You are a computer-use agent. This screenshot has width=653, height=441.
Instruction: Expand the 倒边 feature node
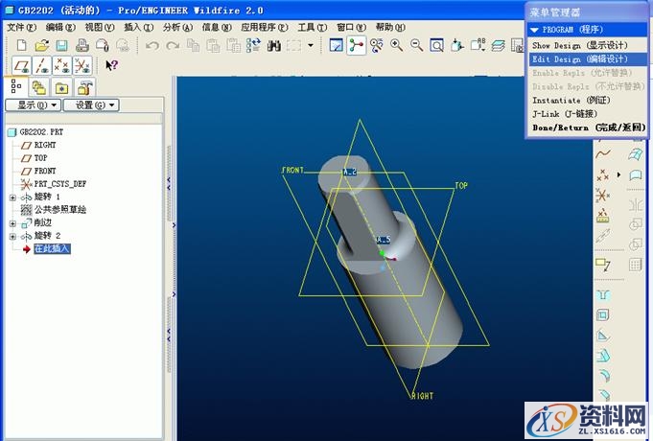[12, 222]
